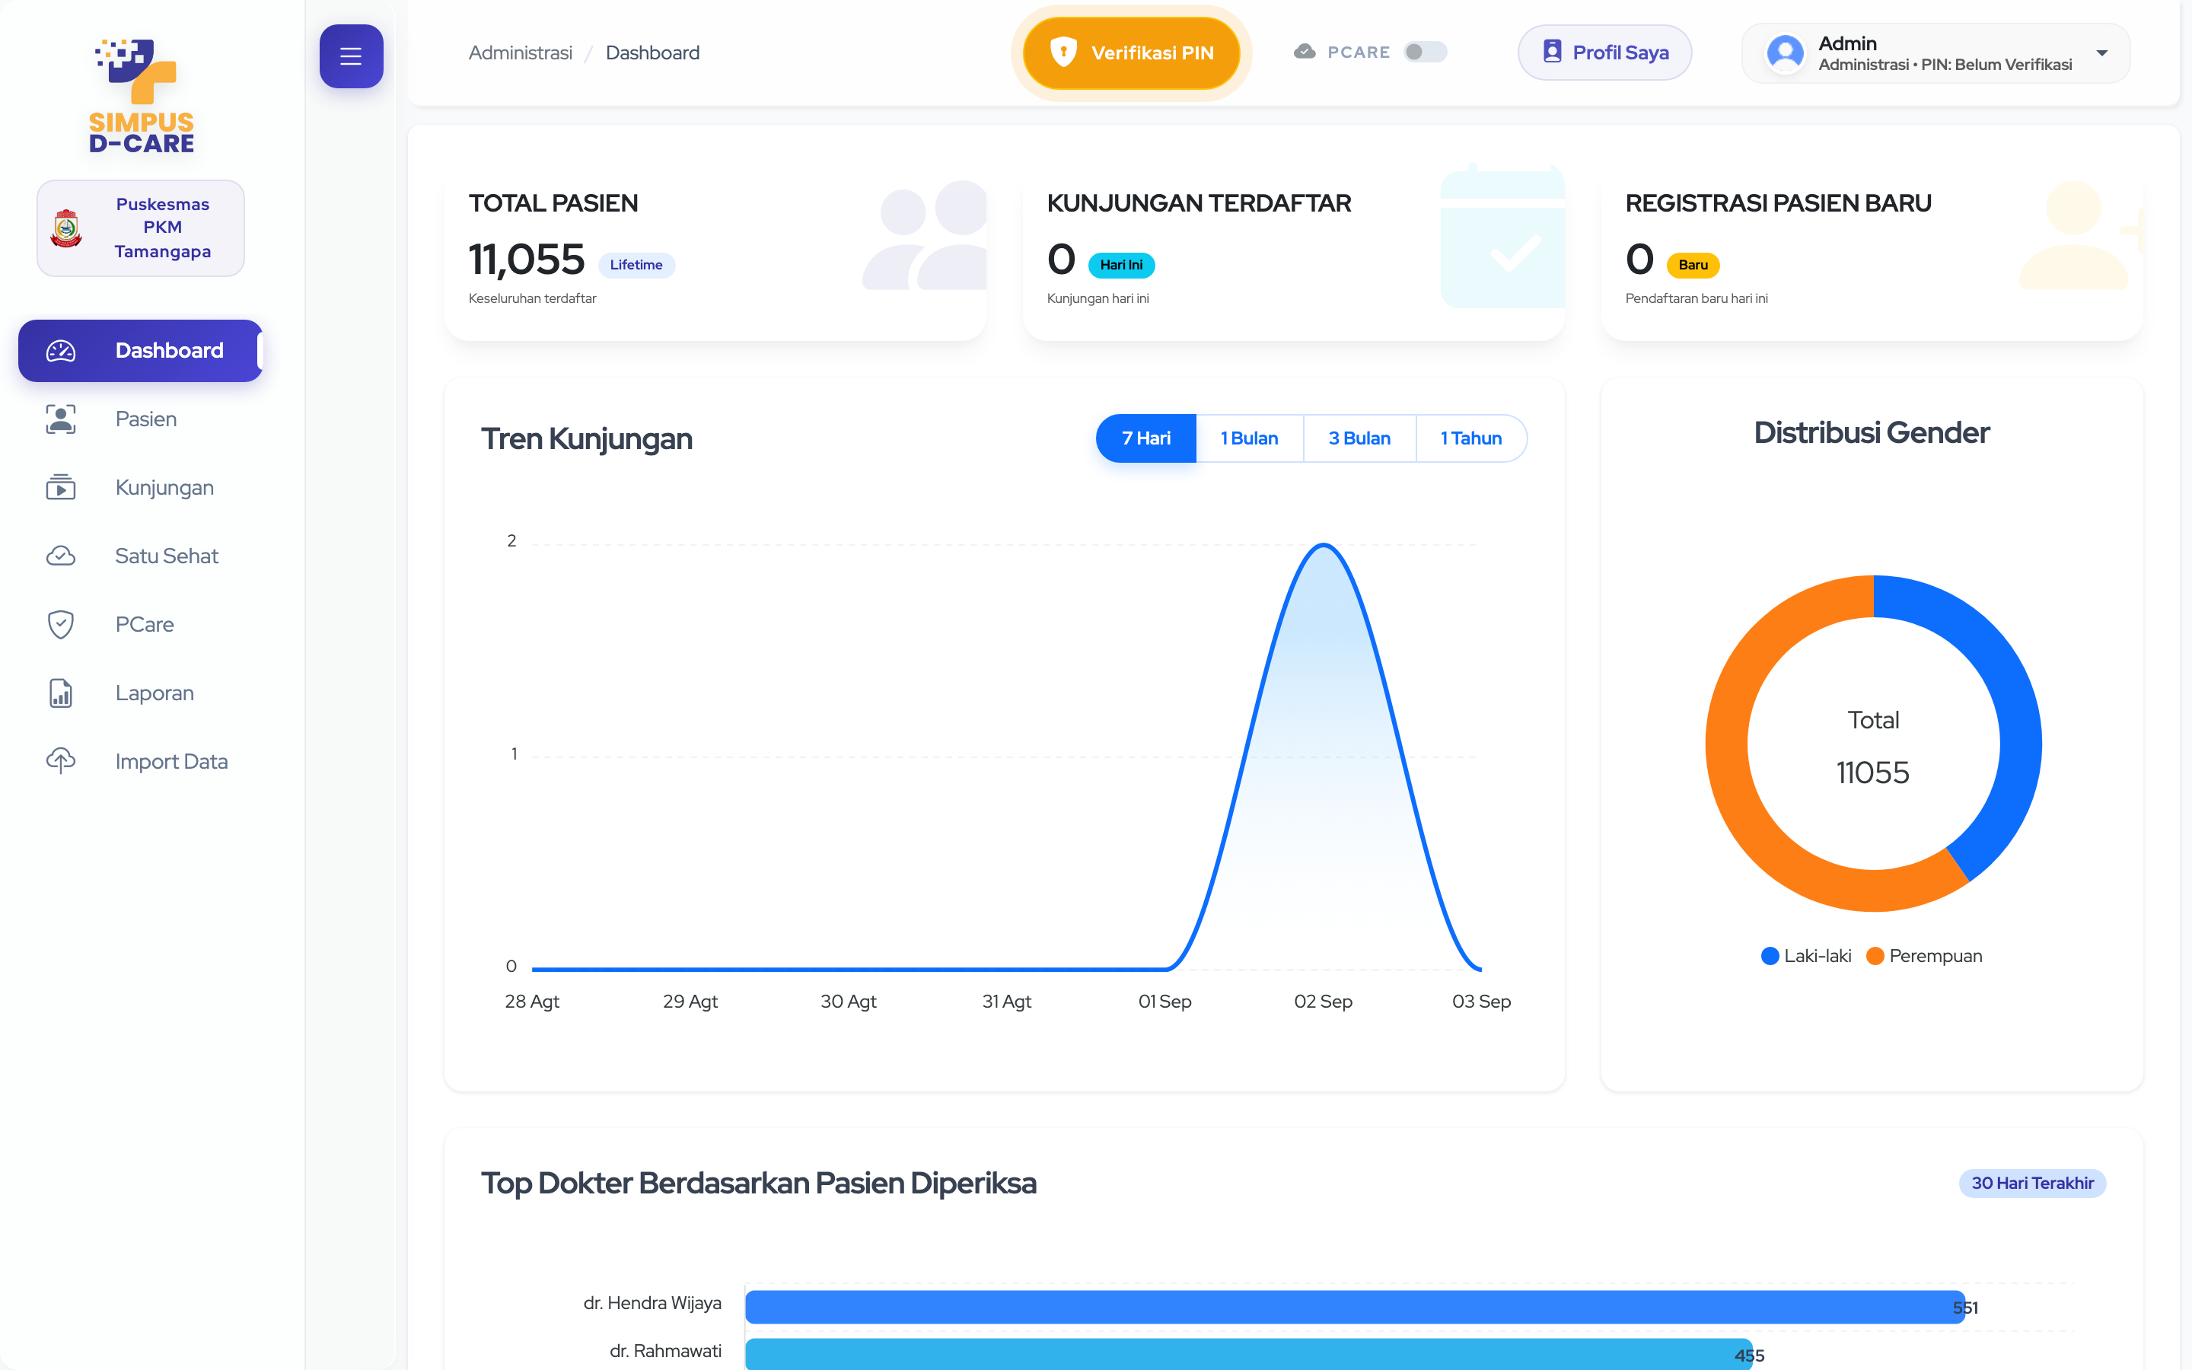Toggle the PCARE switch
Viewport: 2192px width, 1370px height.
1425,52
